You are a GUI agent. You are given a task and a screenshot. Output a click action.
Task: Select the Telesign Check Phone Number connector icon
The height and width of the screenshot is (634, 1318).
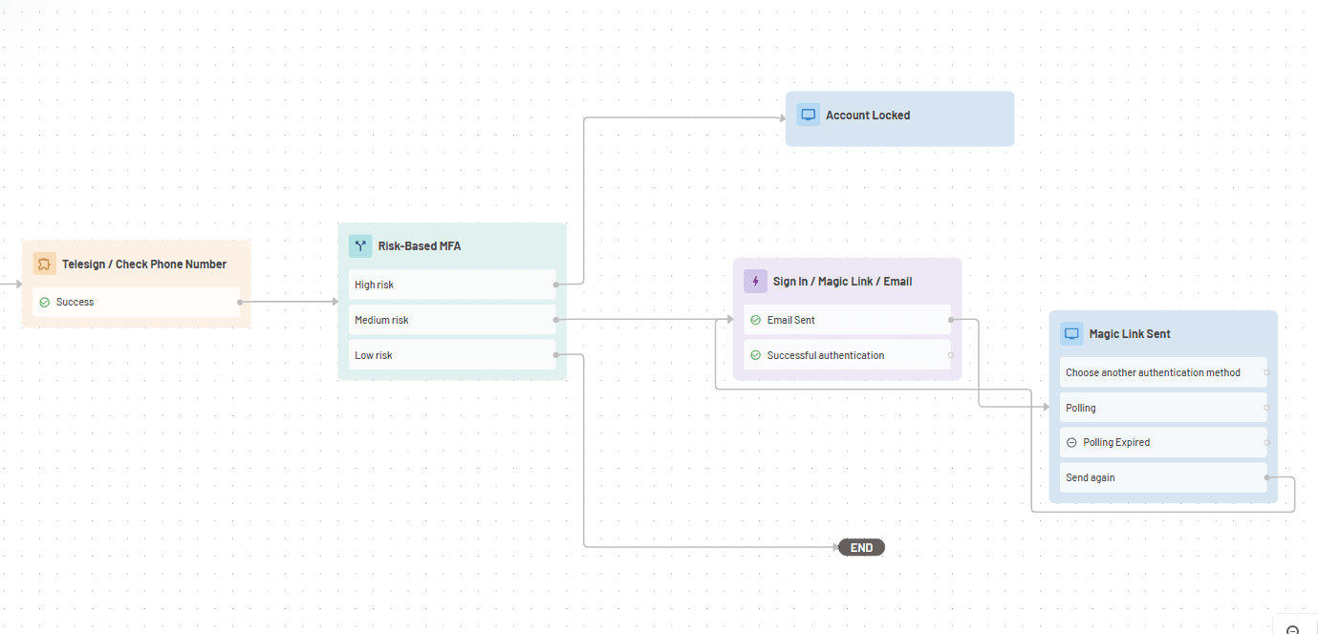coord(44,264)
